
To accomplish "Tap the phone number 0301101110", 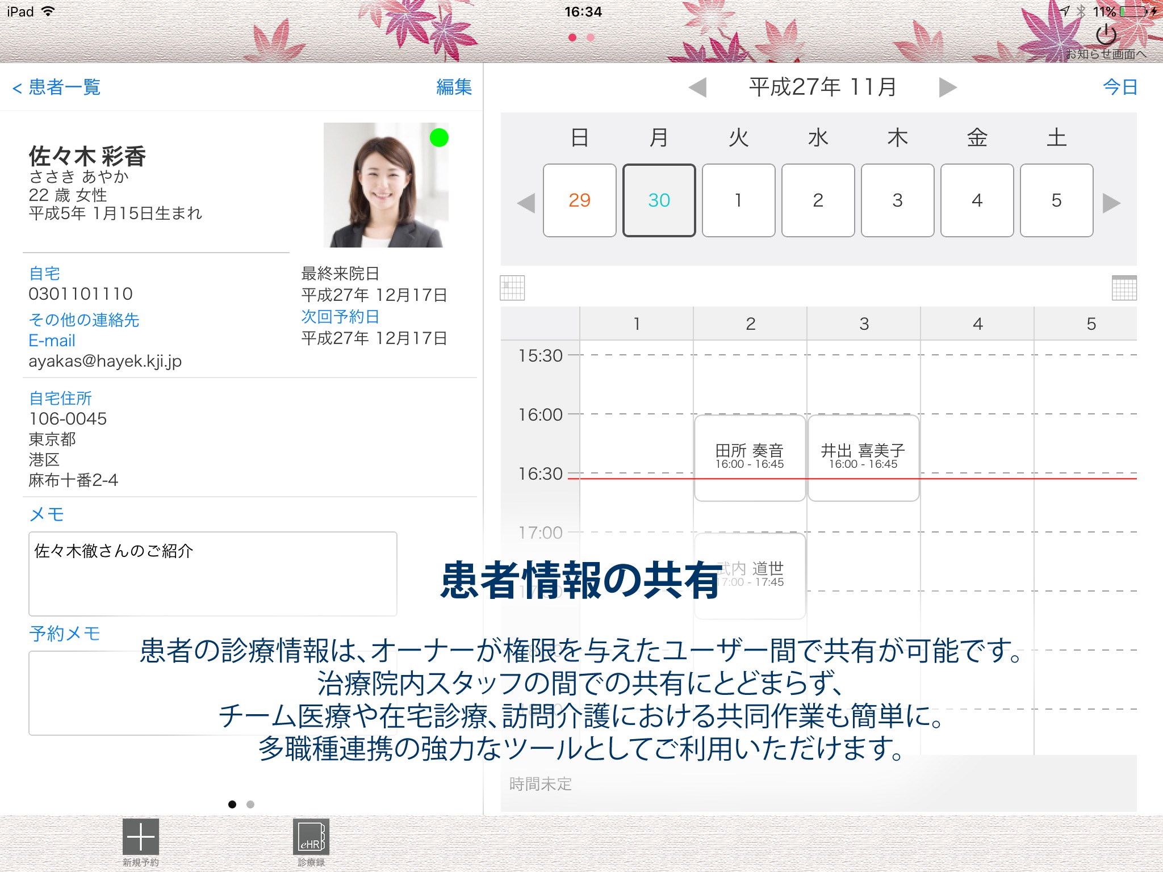I will 81,294.
